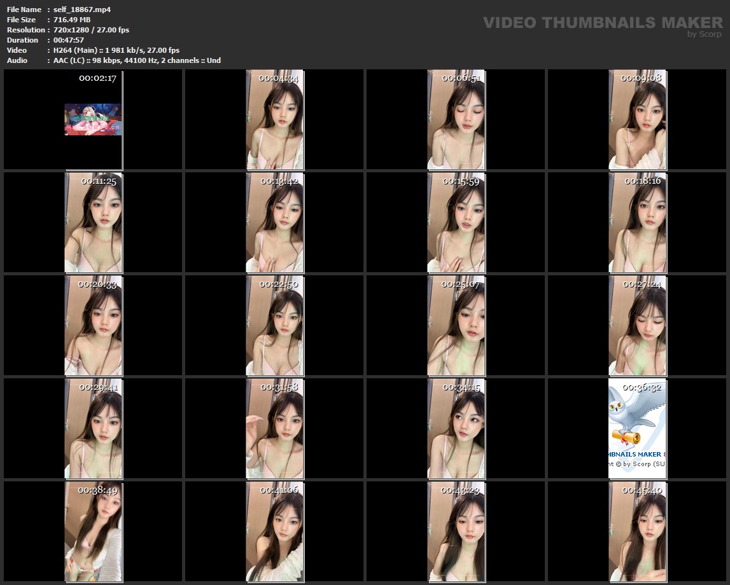Select the thumbnail at 00:11:25
This screenshot has width=730, height=585.
(x=93, y=223)
